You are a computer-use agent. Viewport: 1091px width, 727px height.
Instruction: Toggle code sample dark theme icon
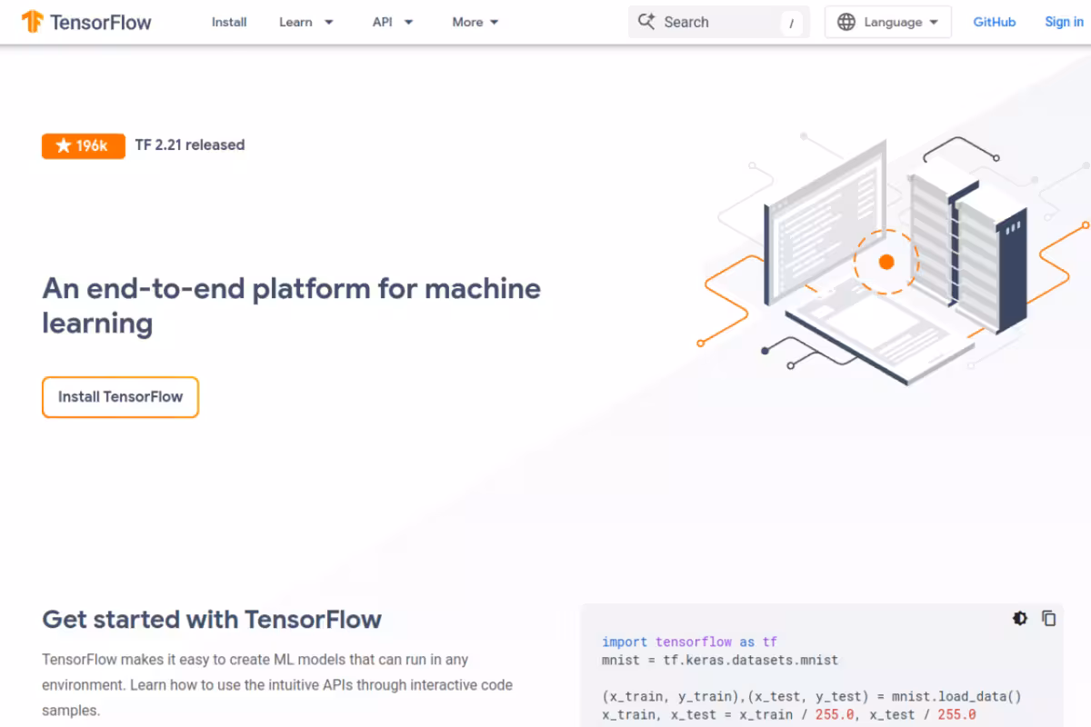(x=1020, y=618)
